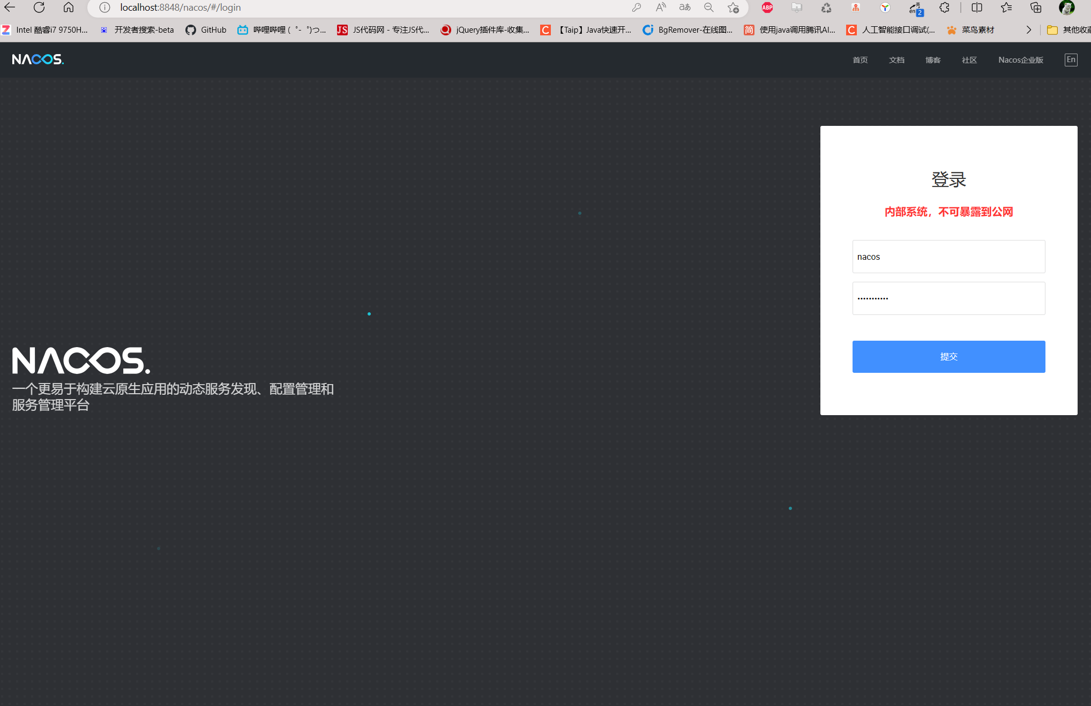Click the username field containing nacos
1091x706 pixels.
[948, 257]
